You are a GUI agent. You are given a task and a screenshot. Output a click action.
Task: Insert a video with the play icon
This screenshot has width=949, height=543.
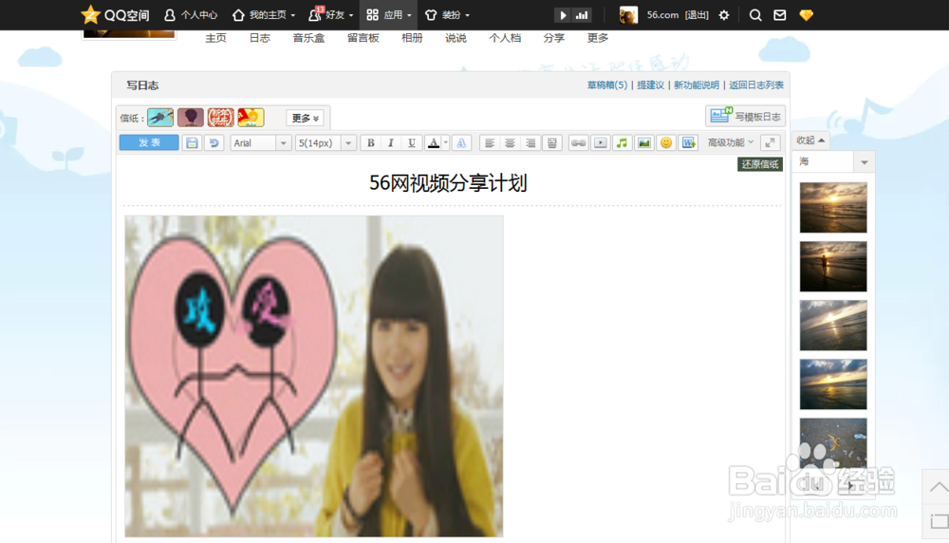(x=601, y=142)
